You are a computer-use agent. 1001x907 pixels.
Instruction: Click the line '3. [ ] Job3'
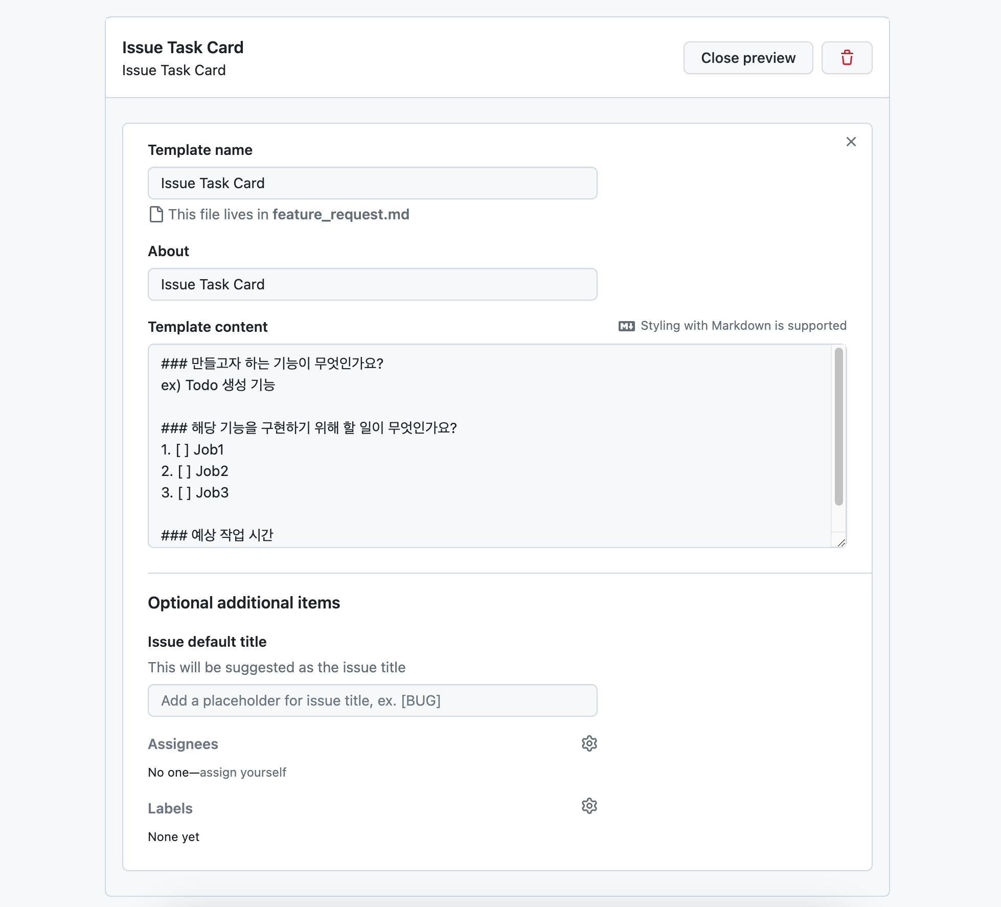(195, 492)
